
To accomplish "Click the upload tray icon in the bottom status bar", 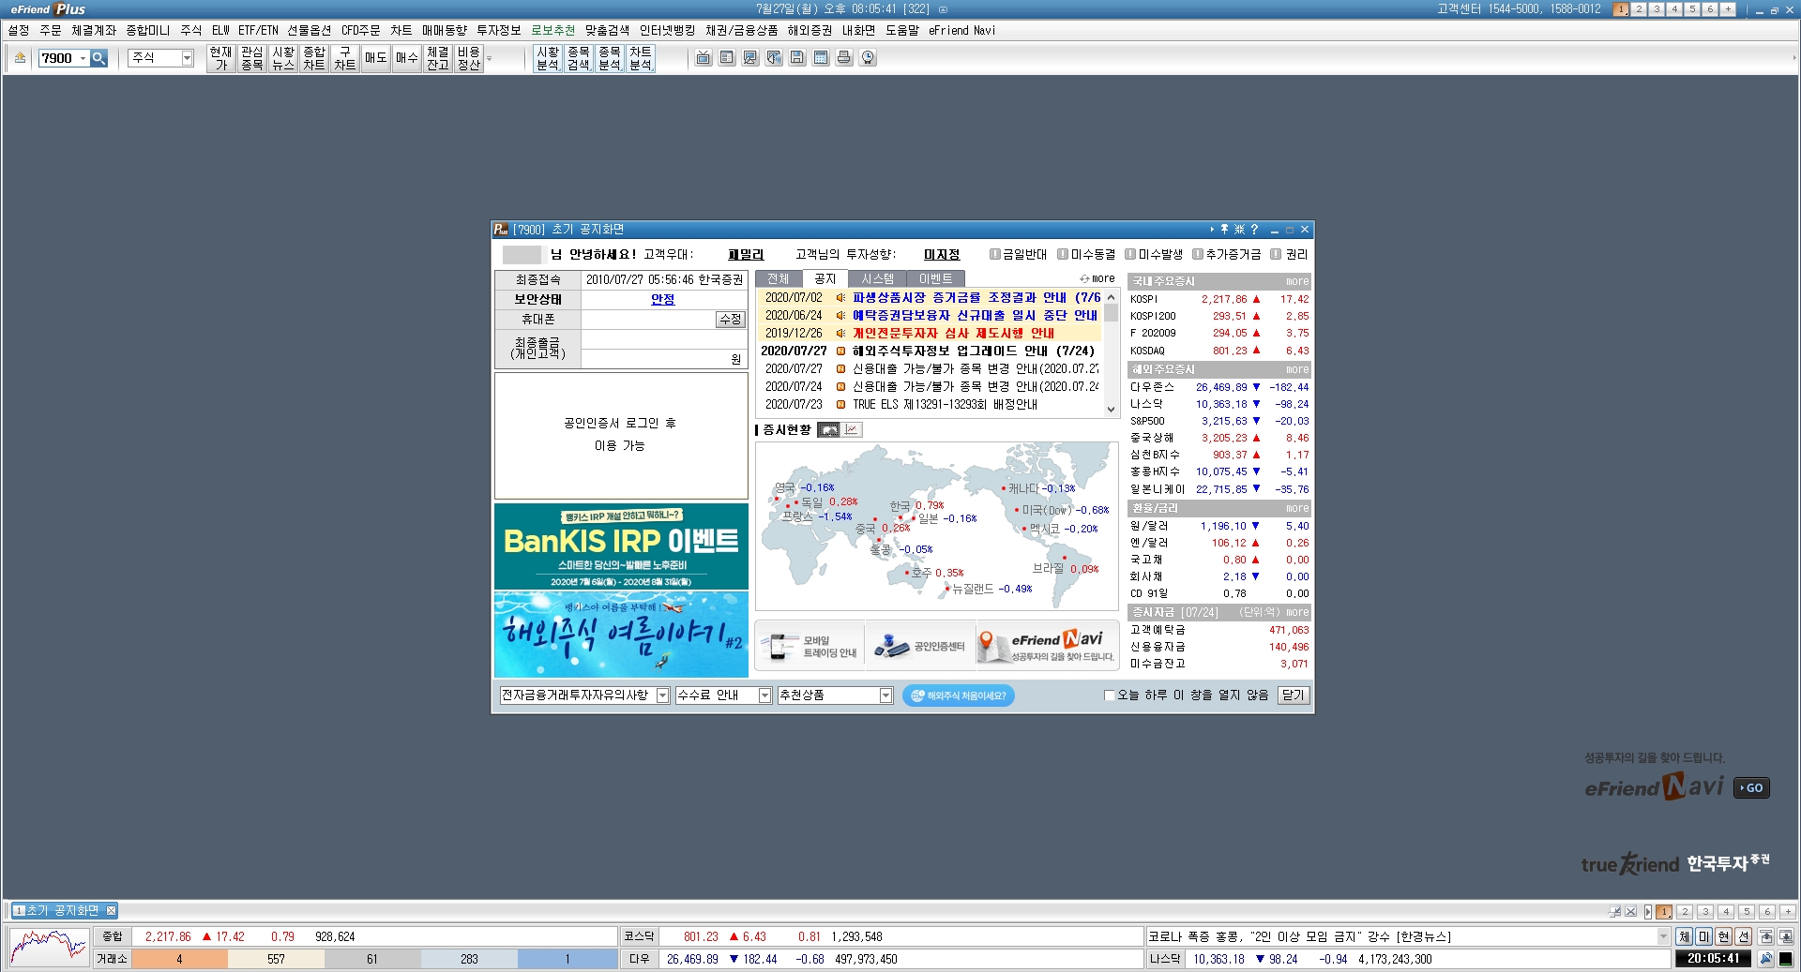I will 1766,936.
